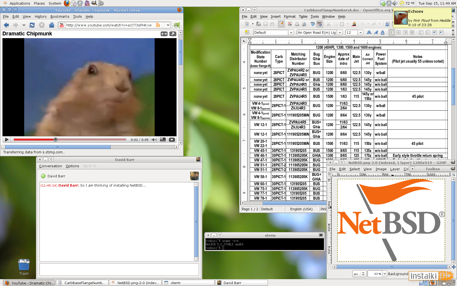Open Firefox Bookmarks menu
The height and width of the screenshot is (286, 457).
pyautogui.click(x=60, y=17)
